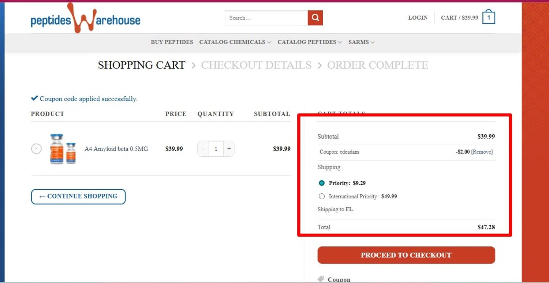Go to Order Complete step

coord(378,65)
